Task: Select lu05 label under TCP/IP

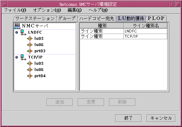Action: pos(39,63)
